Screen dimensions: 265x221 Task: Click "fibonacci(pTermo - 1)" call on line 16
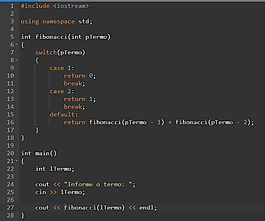tap(127, 122)
